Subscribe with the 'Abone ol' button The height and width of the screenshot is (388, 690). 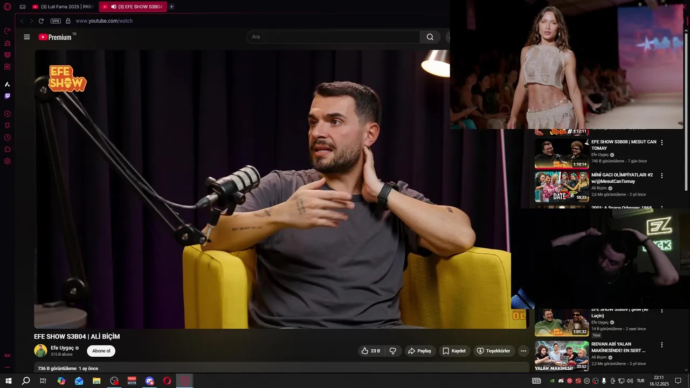click(101, 351)
